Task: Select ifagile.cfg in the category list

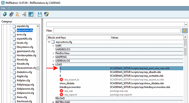Action: point(22,76)
